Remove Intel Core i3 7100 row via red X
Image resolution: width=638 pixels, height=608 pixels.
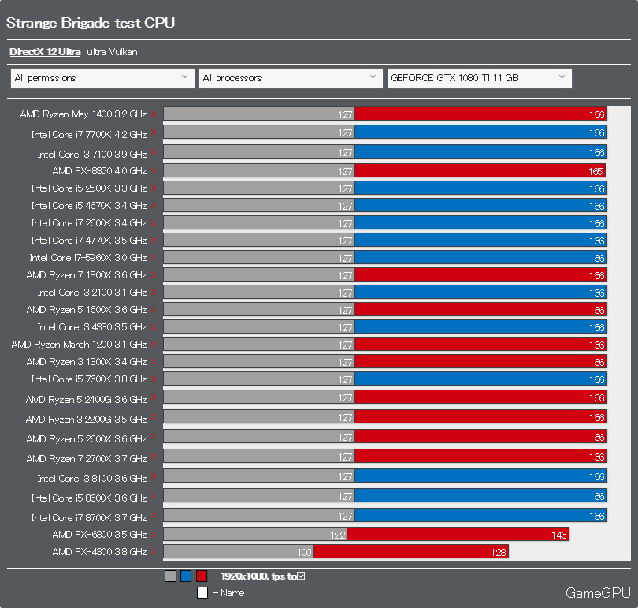(154, 152)
